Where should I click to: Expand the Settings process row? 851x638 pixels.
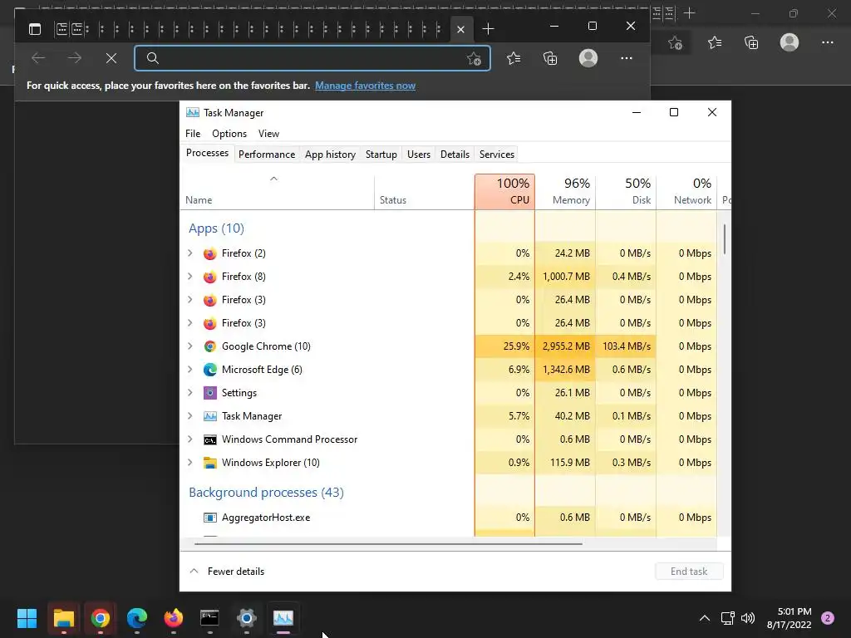190,392
